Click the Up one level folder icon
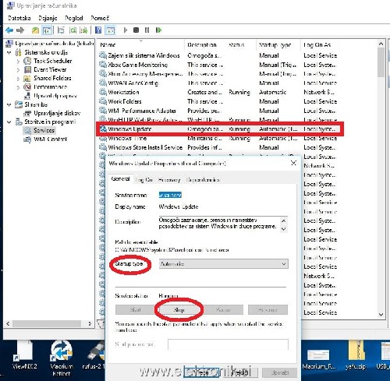Viewport: 390px width, 381px height. [x=35, y=30]
